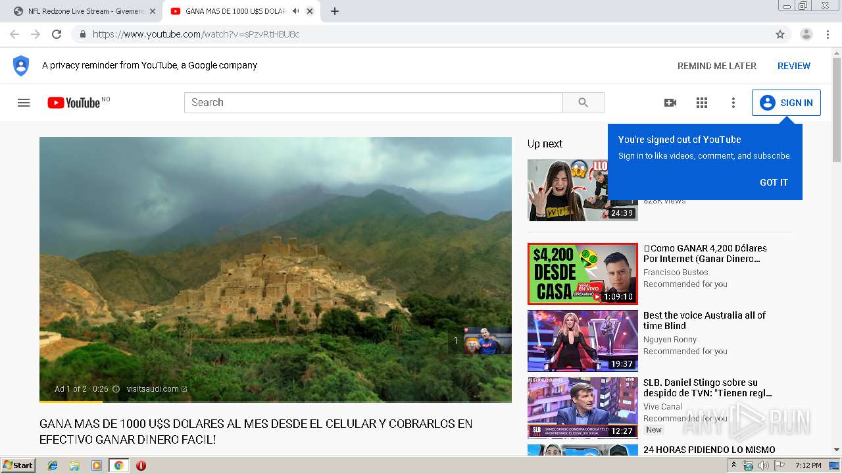This screenshot has width=842, height=474.
Task: Open YouTube settings three-dot menu
Action: [733, 103]
